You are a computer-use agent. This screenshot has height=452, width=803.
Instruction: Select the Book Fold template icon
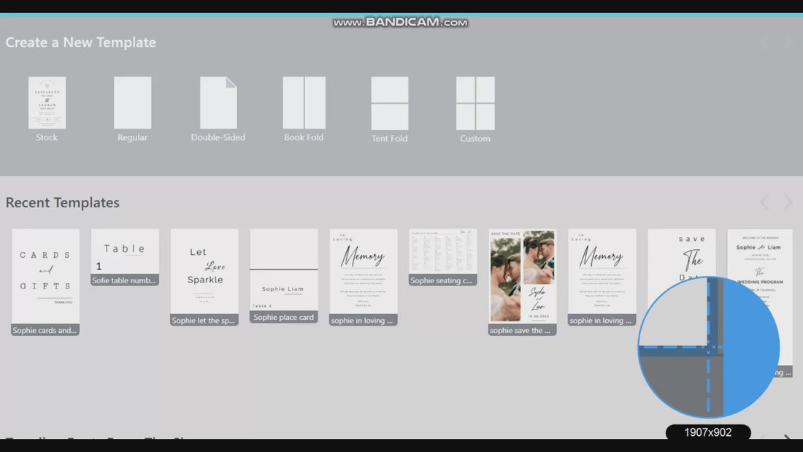click(x=304, y=102)
